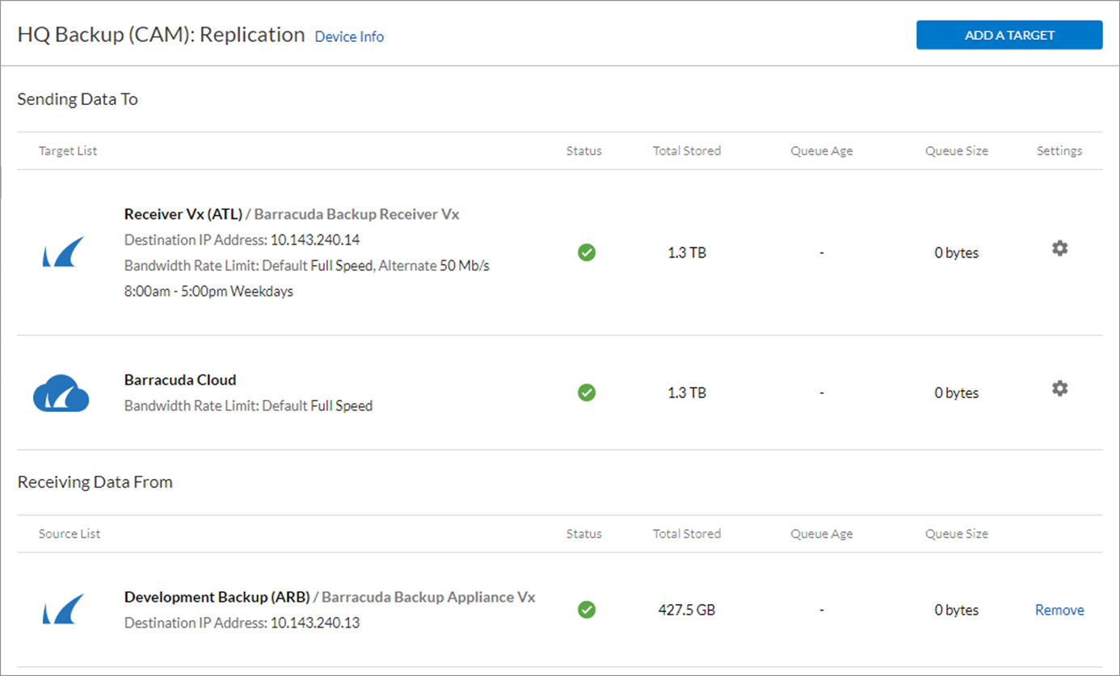Click the Development Backup appliance logo icon
The image size is (1120, 676).
(x=62, y=607)
